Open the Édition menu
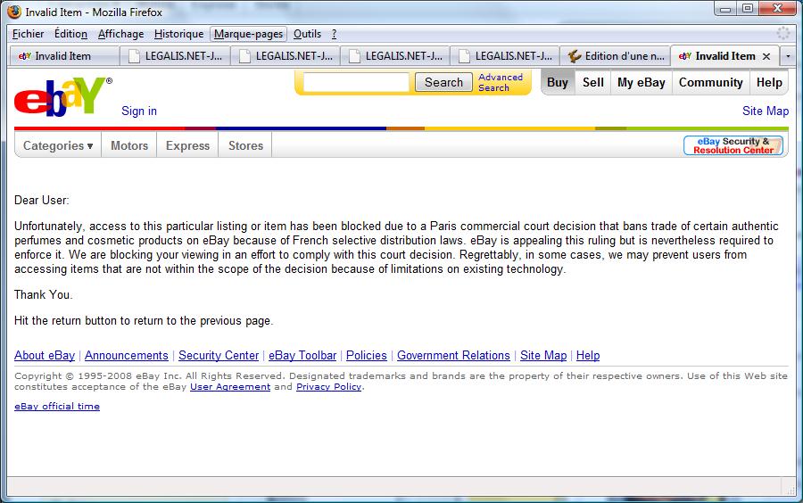The width and height of the screenshot is (803, 503). point(70,34)
